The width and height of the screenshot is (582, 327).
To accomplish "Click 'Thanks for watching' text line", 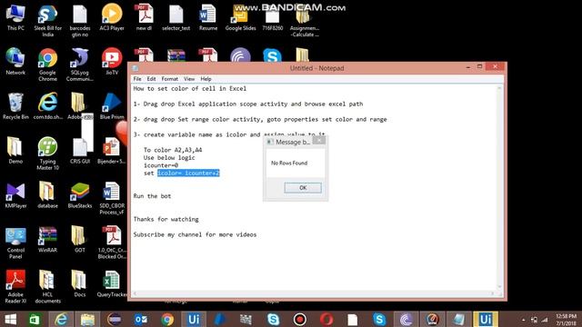I will click(166, 219).
